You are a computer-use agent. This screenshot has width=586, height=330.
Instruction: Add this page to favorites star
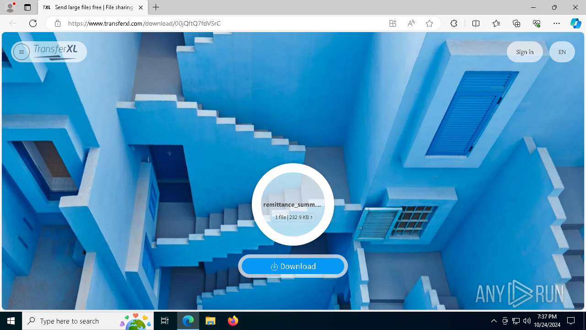[x=429, y=23]
